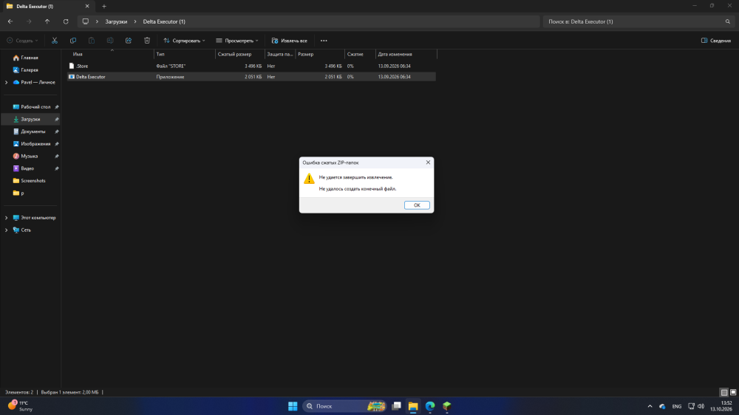Click the Copy icon in toolbar
Screen dimensions: 739x415
click(x=73, y=41)
